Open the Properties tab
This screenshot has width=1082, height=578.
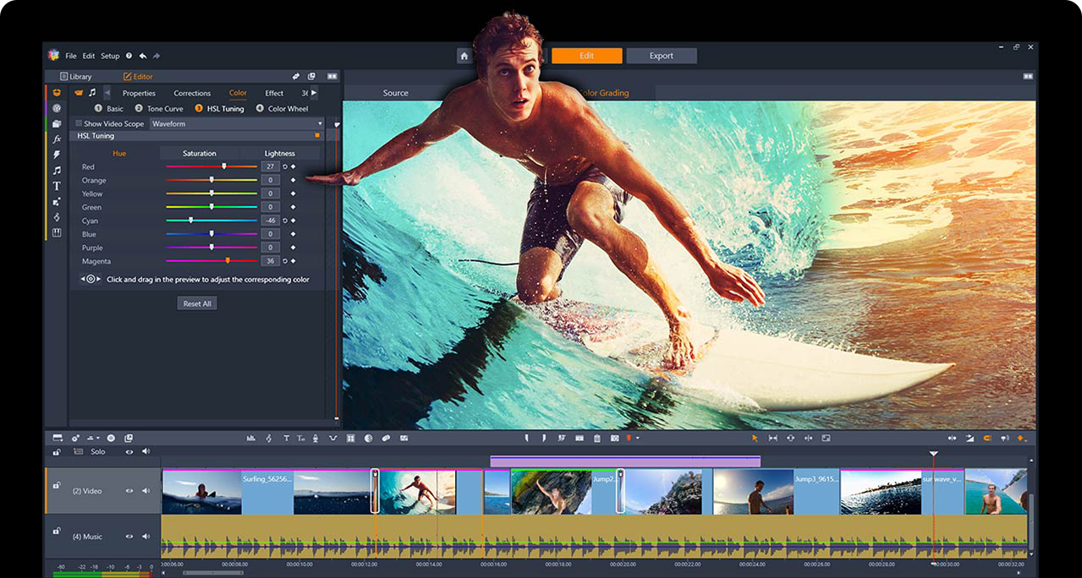point(139,93)
